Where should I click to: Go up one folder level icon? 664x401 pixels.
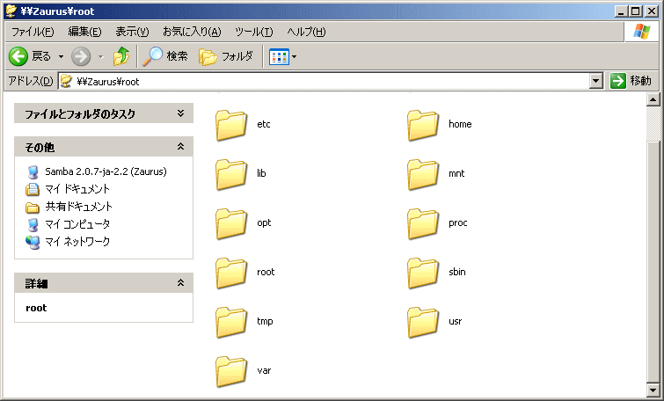coord(121,56)
